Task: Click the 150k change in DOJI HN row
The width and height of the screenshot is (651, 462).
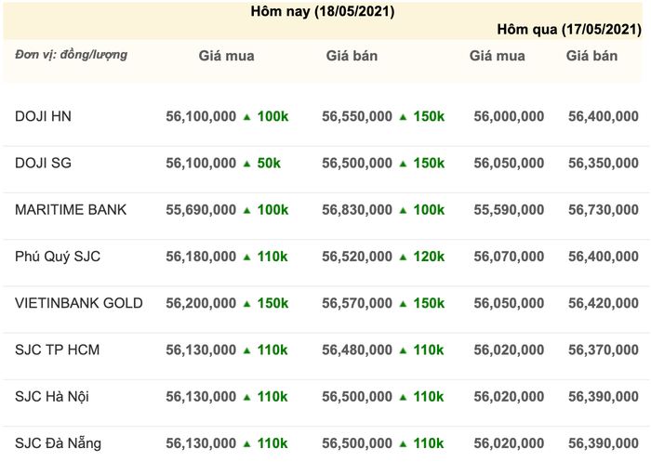Action: pyautogui.click(x=429, y=116)
